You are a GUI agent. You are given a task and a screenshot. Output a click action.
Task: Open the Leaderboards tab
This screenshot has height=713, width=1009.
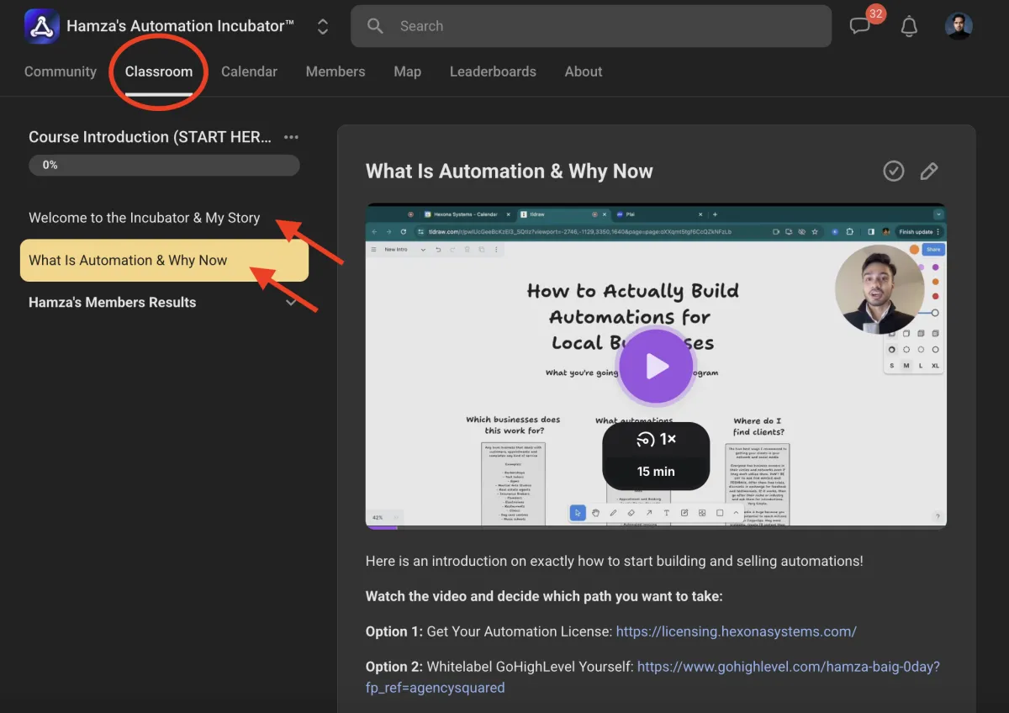493,71
